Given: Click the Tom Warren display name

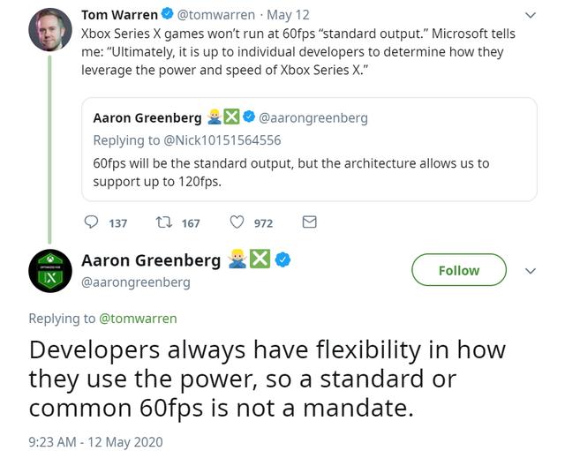Looking at the screenshot, I should coord(119,15).
